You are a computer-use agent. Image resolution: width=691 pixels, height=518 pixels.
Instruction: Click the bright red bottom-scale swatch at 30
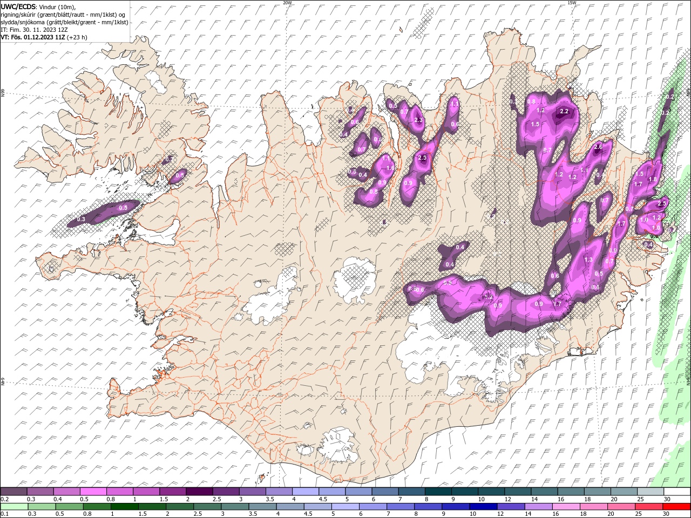click(x=676, y=507)
